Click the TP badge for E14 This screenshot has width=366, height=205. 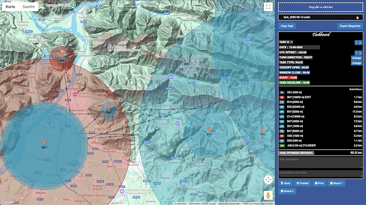[282, 117]
